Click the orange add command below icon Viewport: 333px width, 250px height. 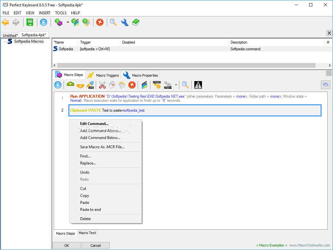(80, 86)
